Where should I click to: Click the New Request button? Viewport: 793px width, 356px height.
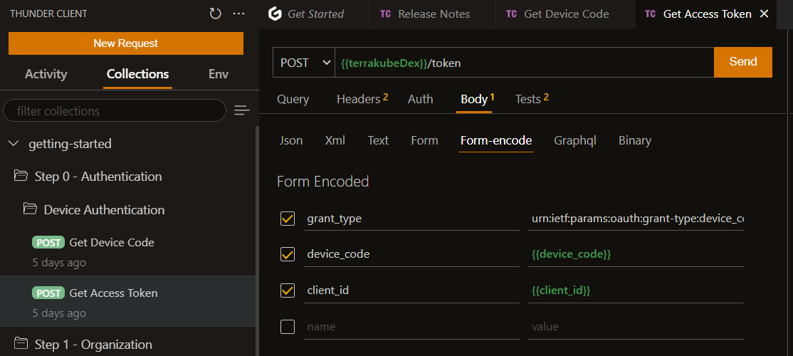coord(126,43)
